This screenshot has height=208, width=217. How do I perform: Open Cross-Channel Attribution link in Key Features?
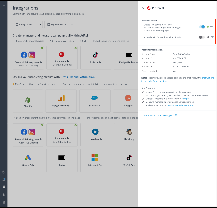[x=180, y=105]
